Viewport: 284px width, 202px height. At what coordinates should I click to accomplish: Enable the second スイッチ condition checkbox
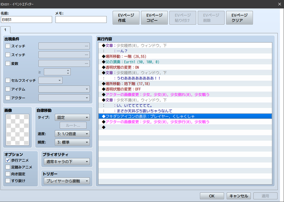[x=8, y=54]
